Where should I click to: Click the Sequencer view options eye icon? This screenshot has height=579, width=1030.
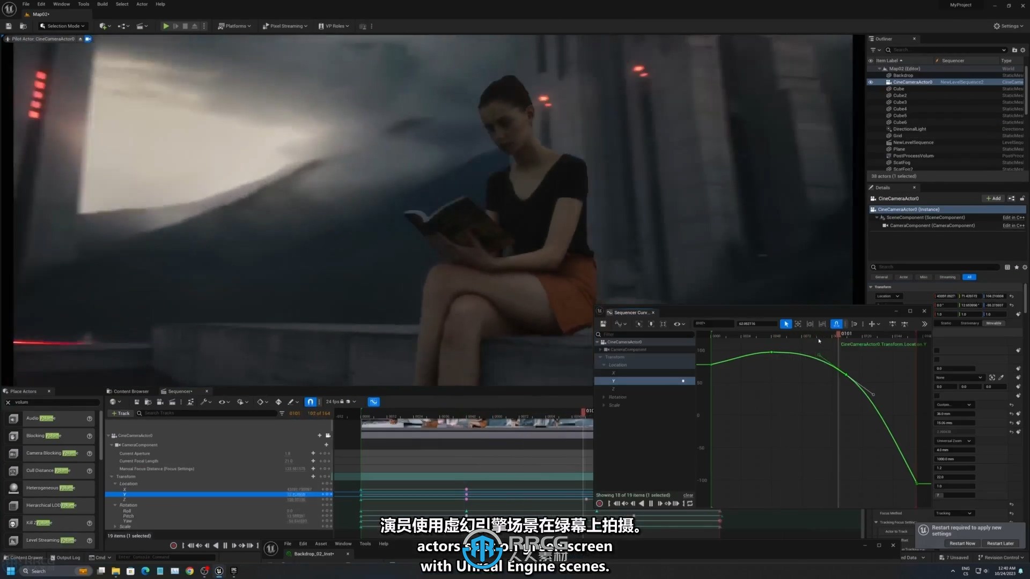pyautogui.click(x=224, y=402)
